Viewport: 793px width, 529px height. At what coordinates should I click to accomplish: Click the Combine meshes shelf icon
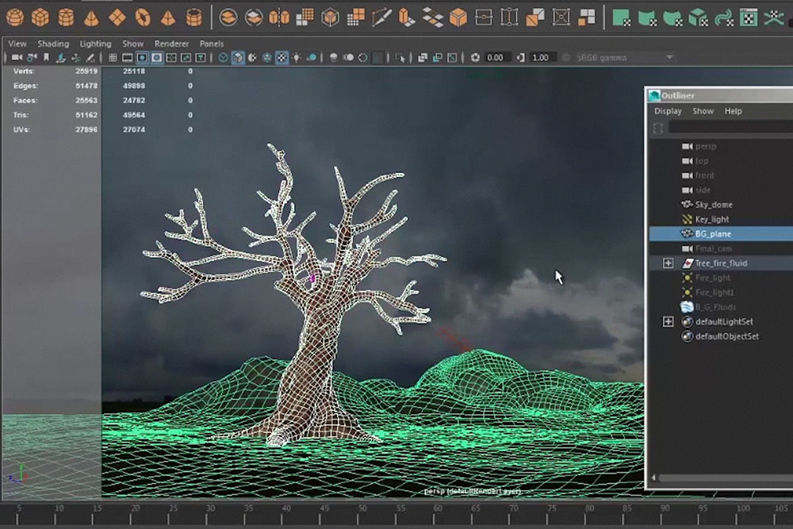coord(228,17)
